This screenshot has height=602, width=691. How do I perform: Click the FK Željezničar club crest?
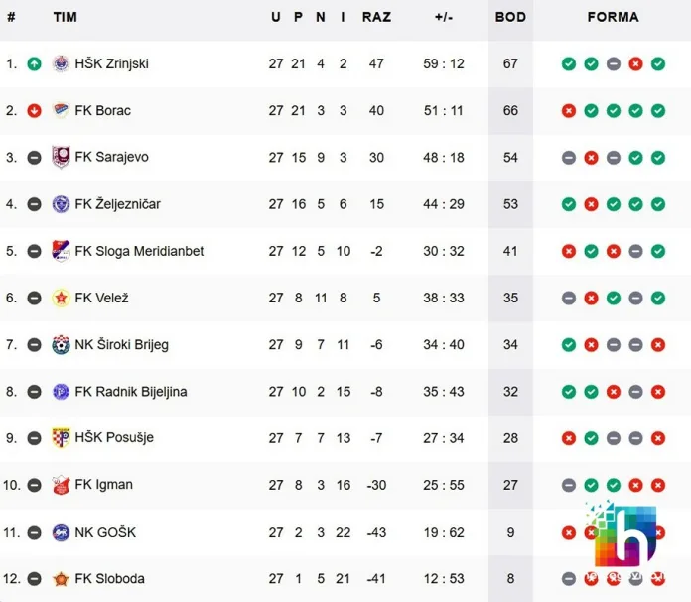point(61,204)
